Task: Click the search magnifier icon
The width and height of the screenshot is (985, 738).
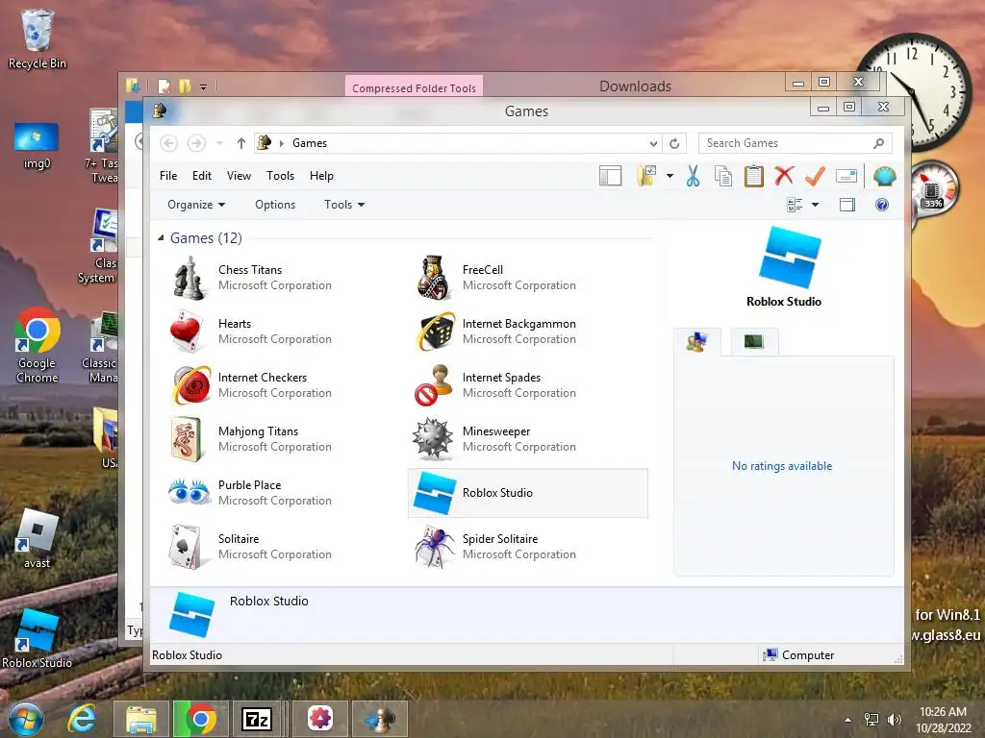Action: (x=879, y=143)
